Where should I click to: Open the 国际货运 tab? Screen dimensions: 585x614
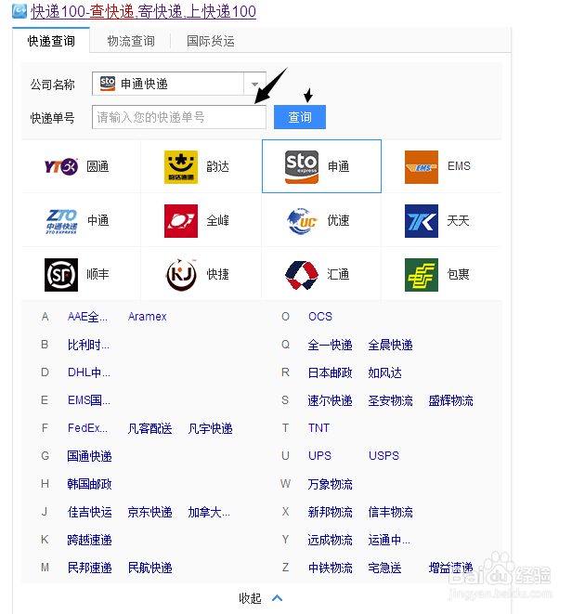tap(211, 41)
